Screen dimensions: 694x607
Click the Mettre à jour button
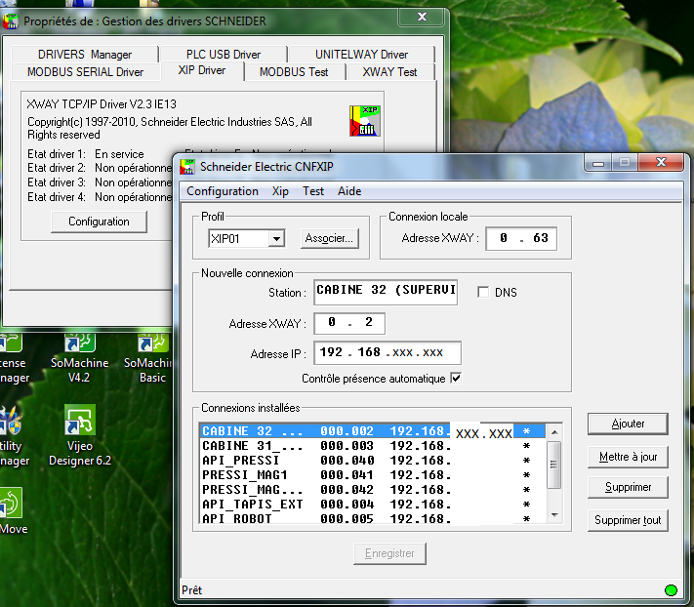628,457
